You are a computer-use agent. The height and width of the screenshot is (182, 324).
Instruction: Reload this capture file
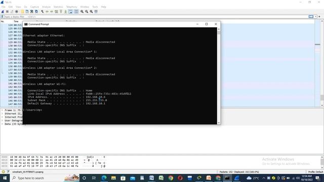point(36,12)
